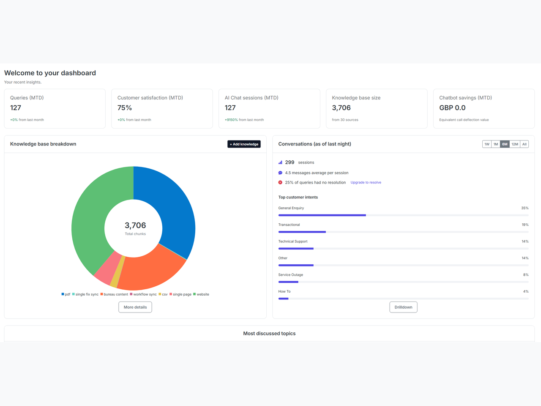Click the 'Other' intent label
This screenshot has width=541, height=406.
(283, 258)
